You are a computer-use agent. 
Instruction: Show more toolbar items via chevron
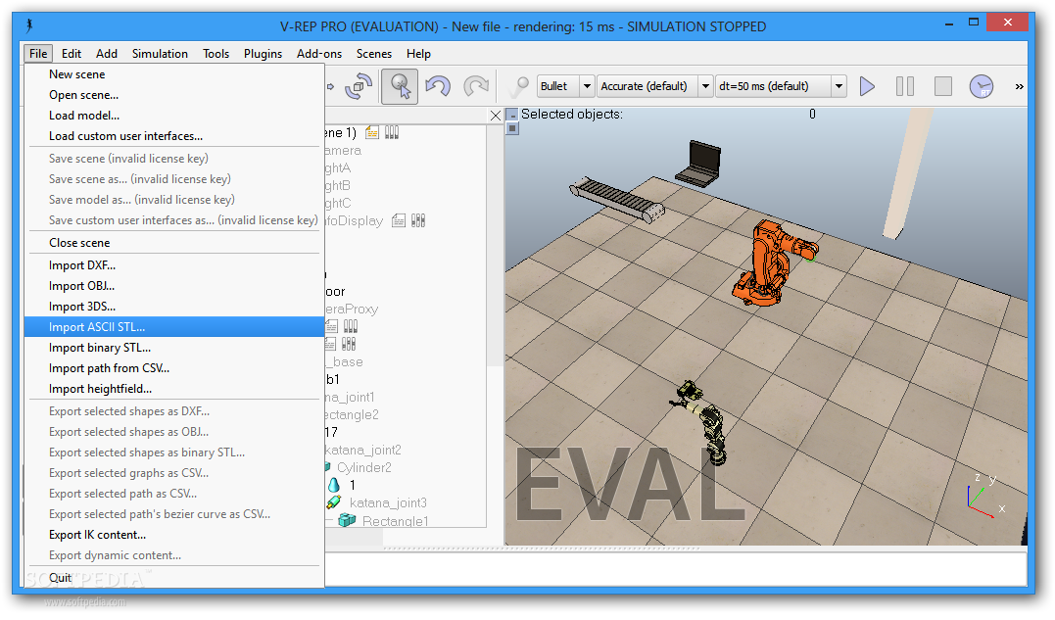(1019, 86)
